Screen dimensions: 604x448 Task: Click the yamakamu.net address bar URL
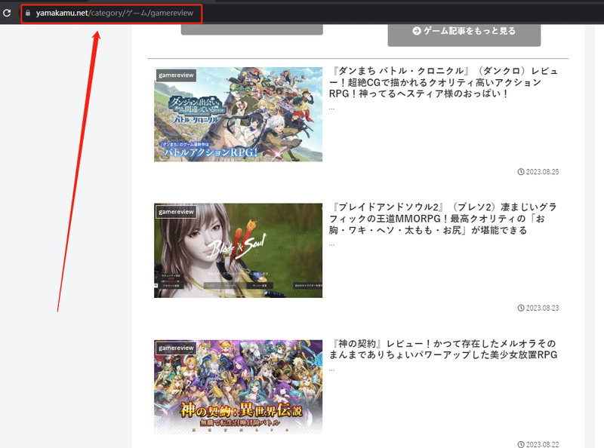[115, 13]
